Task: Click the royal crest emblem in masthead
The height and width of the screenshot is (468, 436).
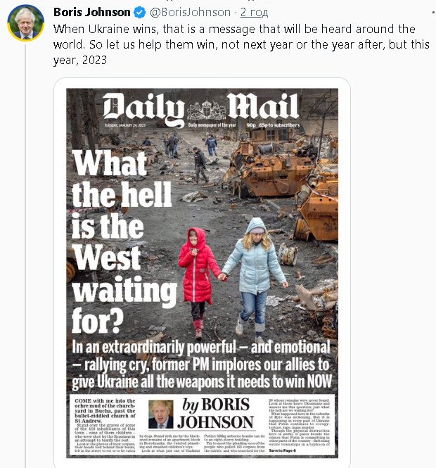Action: (206, 110)
